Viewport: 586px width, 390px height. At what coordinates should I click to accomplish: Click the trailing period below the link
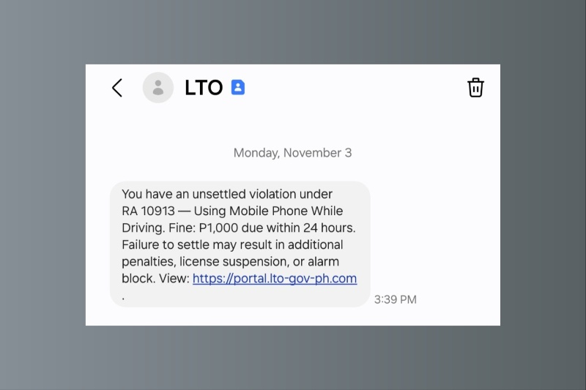coord(123,296)
